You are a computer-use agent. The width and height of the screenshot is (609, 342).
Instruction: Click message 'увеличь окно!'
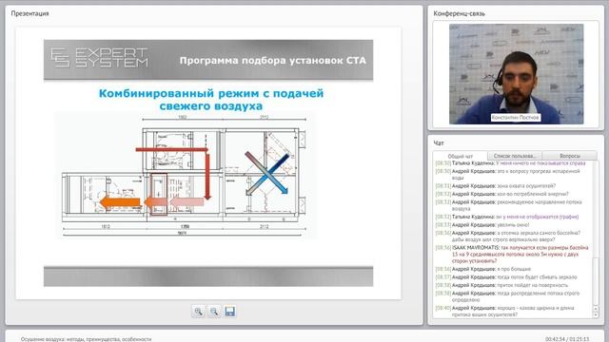point(482,225)
